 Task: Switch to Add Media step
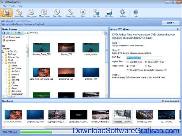[6, 21]
